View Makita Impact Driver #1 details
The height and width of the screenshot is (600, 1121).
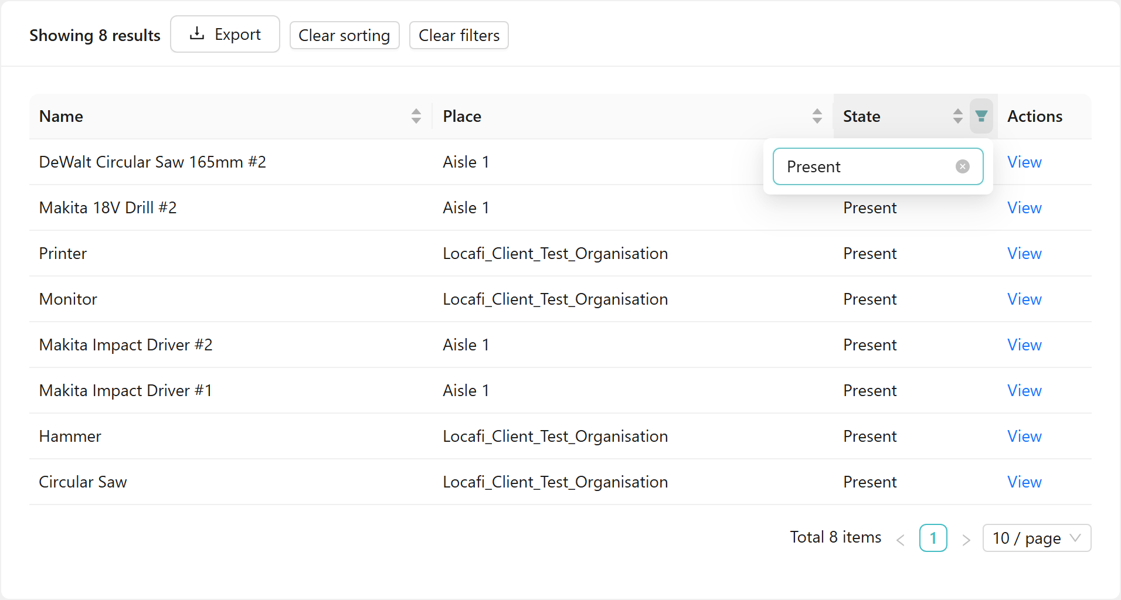click(1024, 390)
